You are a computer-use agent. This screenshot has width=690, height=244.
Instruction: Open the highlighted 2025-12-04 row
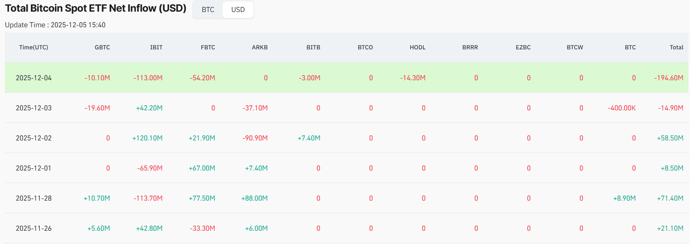pyautogui.click(x=34, y=77)
